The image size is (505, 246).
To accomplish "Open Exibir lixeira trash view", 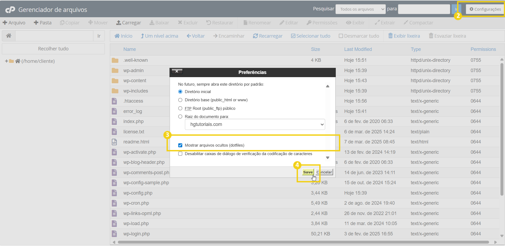I will pos(404,36).
